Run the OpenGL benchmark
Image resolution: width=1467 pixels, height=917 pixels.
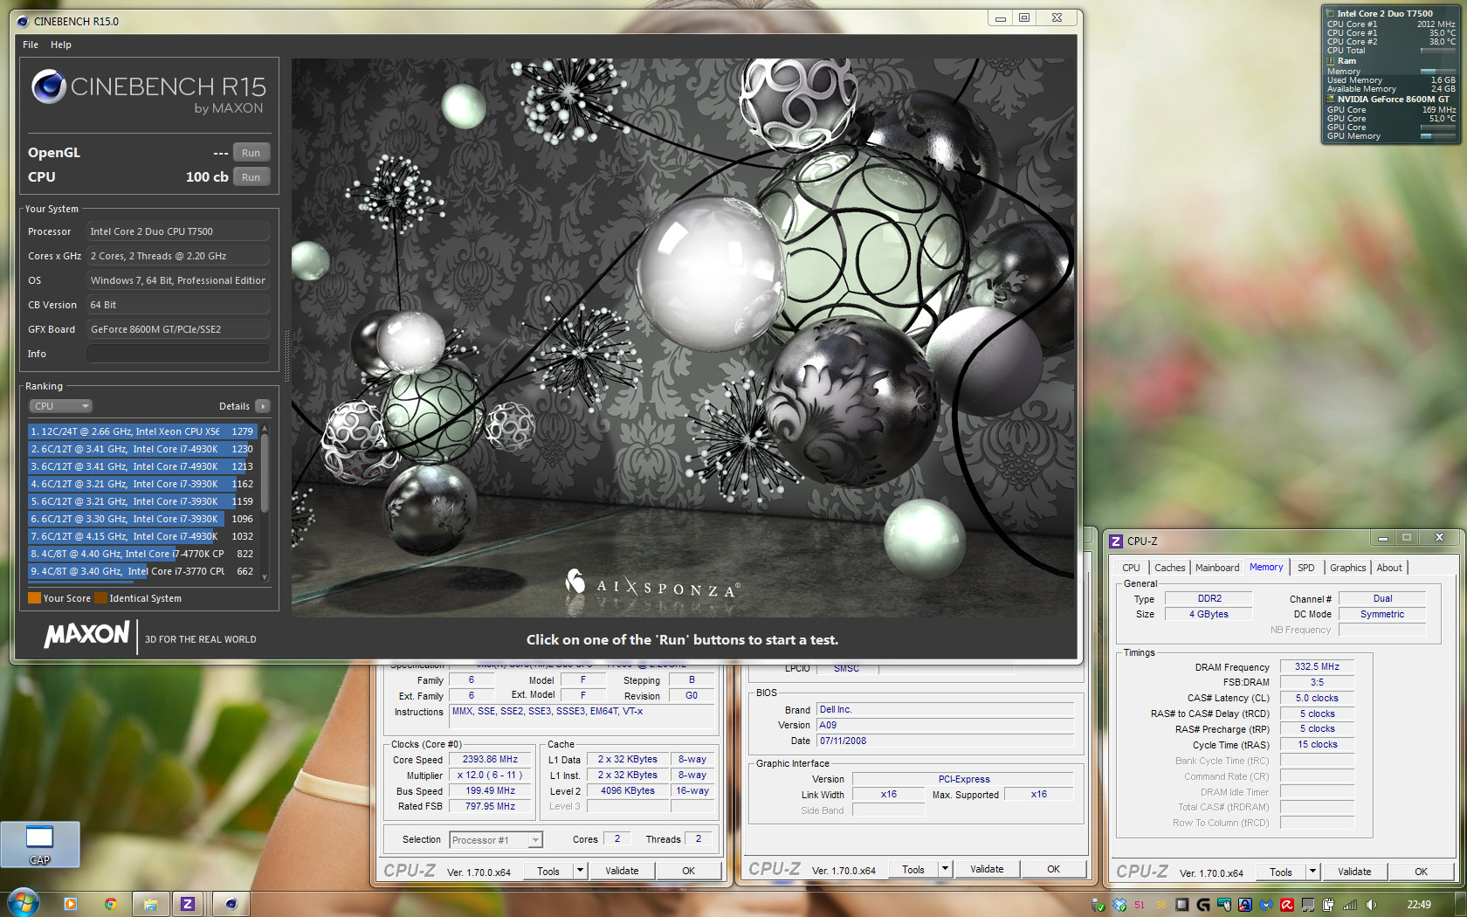pos(251,153)
